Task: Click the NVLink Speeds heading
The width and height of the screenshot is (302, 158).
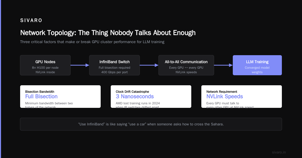Action: [224, 97]
